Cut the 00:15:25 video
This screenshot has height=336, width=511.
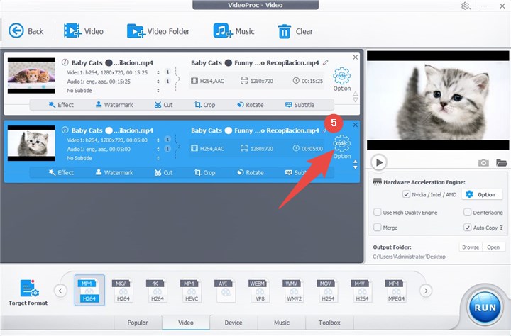pyautogui.click(x=164, y=105)
